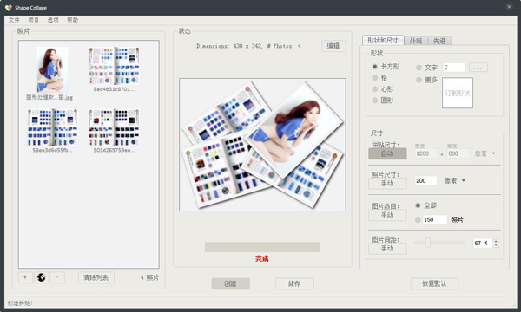Open the 帮助 menu

[x=72, y=20]
